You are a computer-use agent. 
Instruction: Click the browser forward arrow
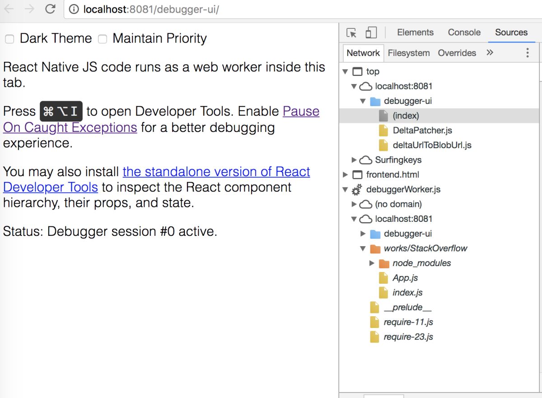(29, 9)
